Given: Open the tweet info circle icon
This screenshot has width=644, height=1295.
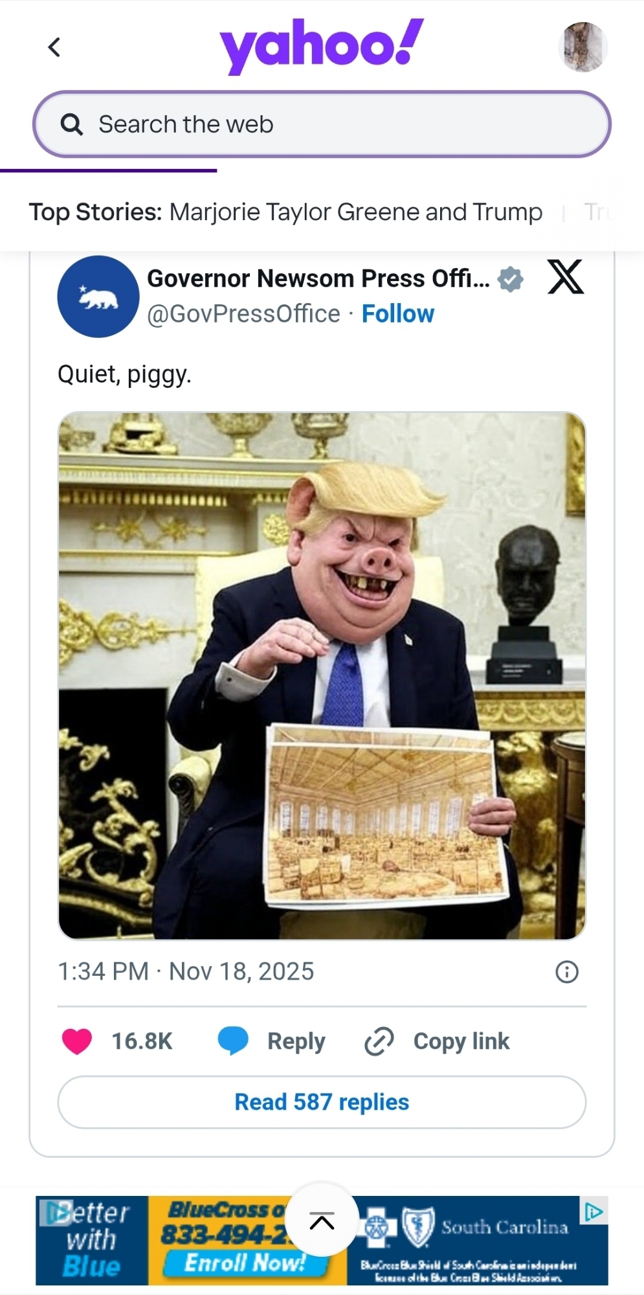Looking at the screenshot, I should pyautogui.click(x=567, y=972).
